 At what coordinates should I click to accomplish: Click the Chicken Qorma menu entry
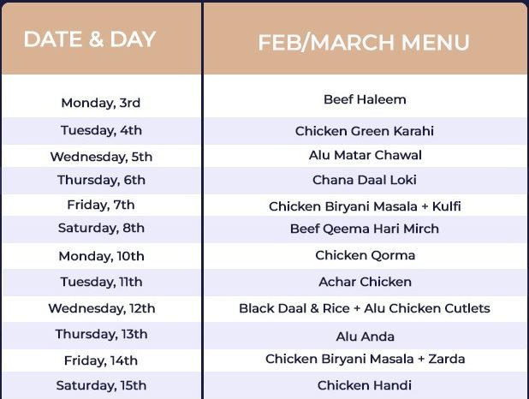(x=366, y=255)
